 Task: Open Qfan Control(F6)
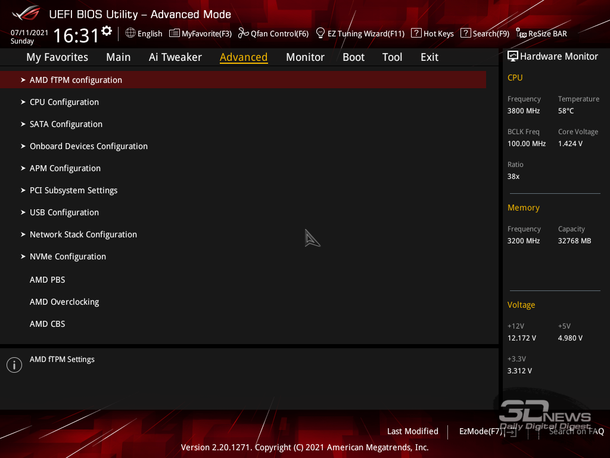click(280, 34)
